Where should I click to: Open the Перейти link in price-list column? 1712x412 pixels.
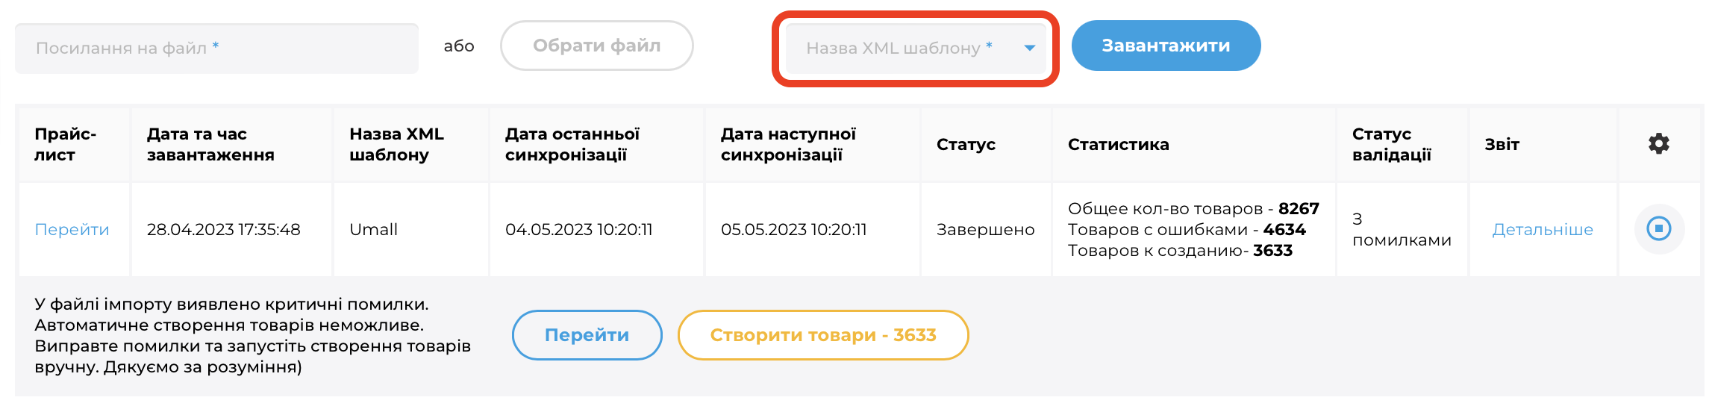click(x=72, y=230)
